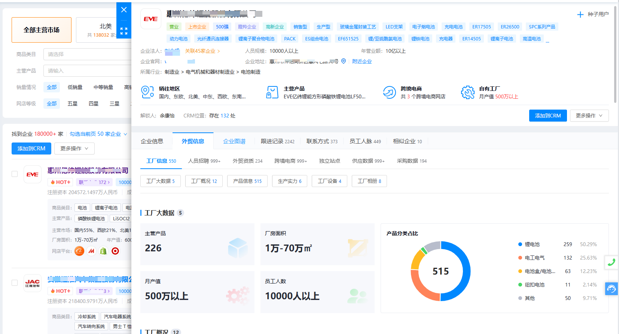Click the plus icon for 种子用户
Viewport: 619px width, 334px height.
[x=580, y=15]
